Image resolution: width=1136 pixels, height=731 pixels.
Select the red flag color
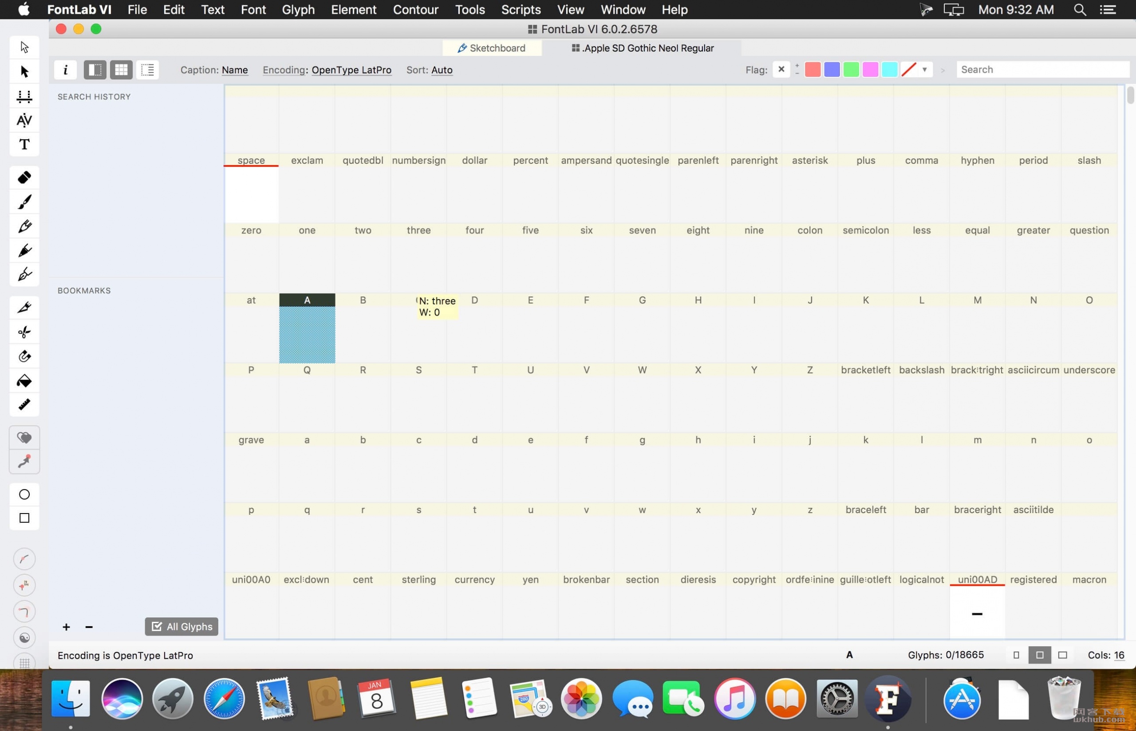point(813,70)
